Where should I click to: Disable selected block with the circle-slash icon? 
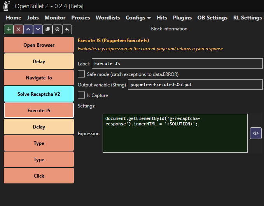(58, 29)
